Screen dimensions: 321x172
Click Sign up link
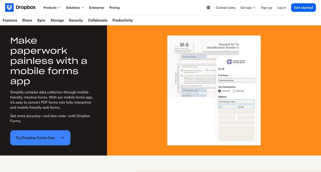pos(266,7)
